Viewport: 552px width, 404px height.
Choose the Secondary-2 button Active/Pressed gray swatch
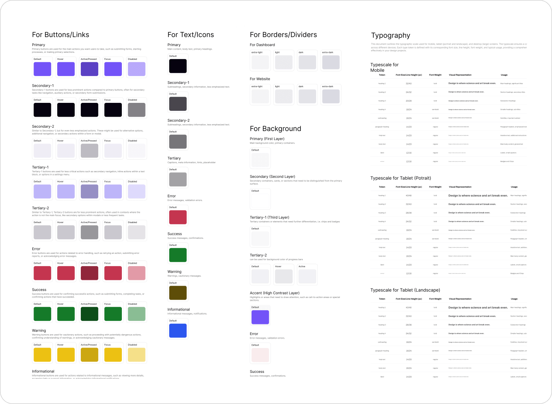point(90,151)
